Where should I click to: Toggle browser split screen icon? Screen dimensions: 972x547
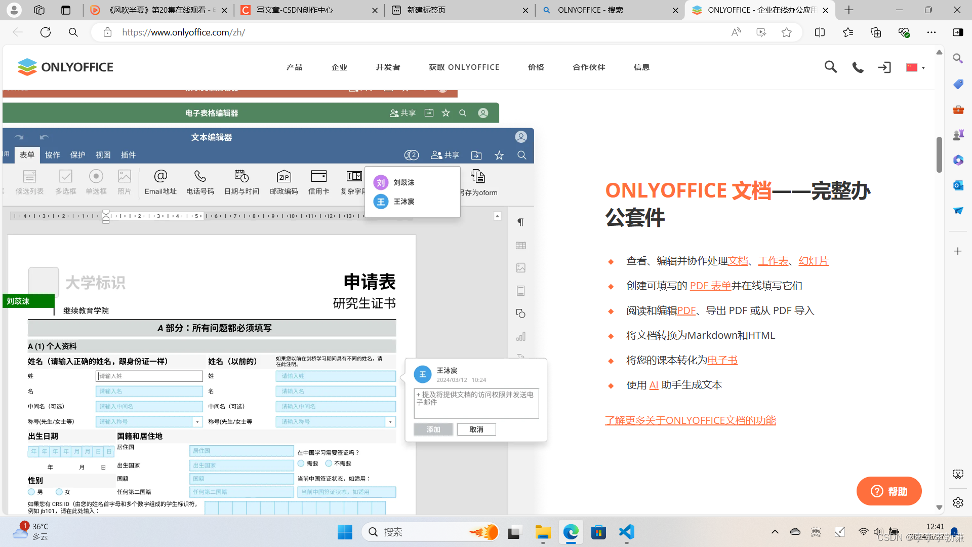(820, 32)
